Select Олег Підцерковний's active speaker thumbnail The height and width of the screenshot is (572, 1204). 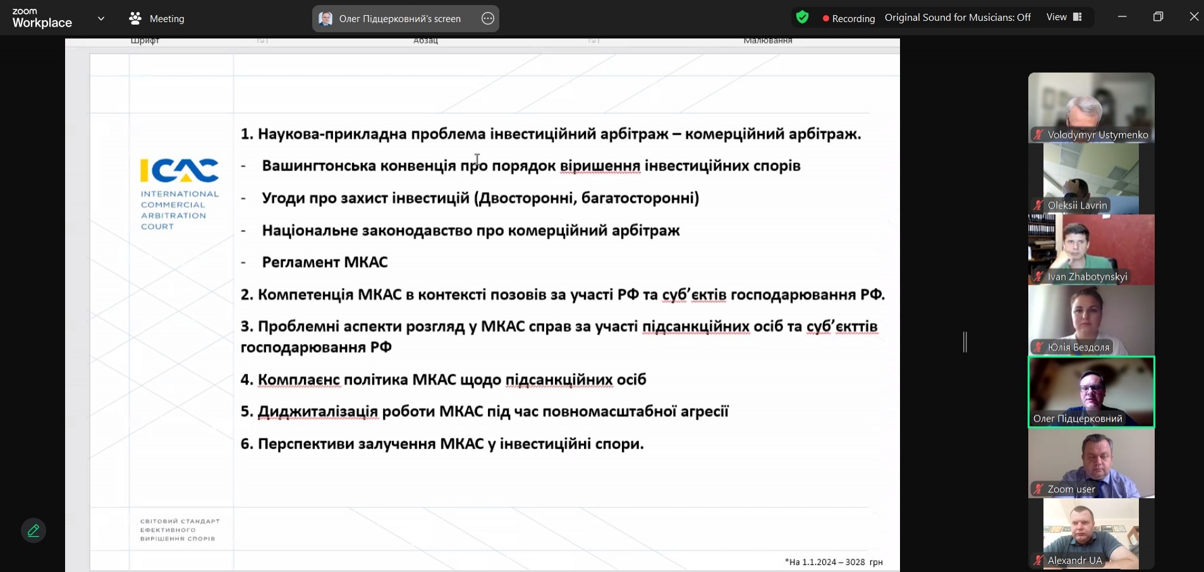(1091, 391)
